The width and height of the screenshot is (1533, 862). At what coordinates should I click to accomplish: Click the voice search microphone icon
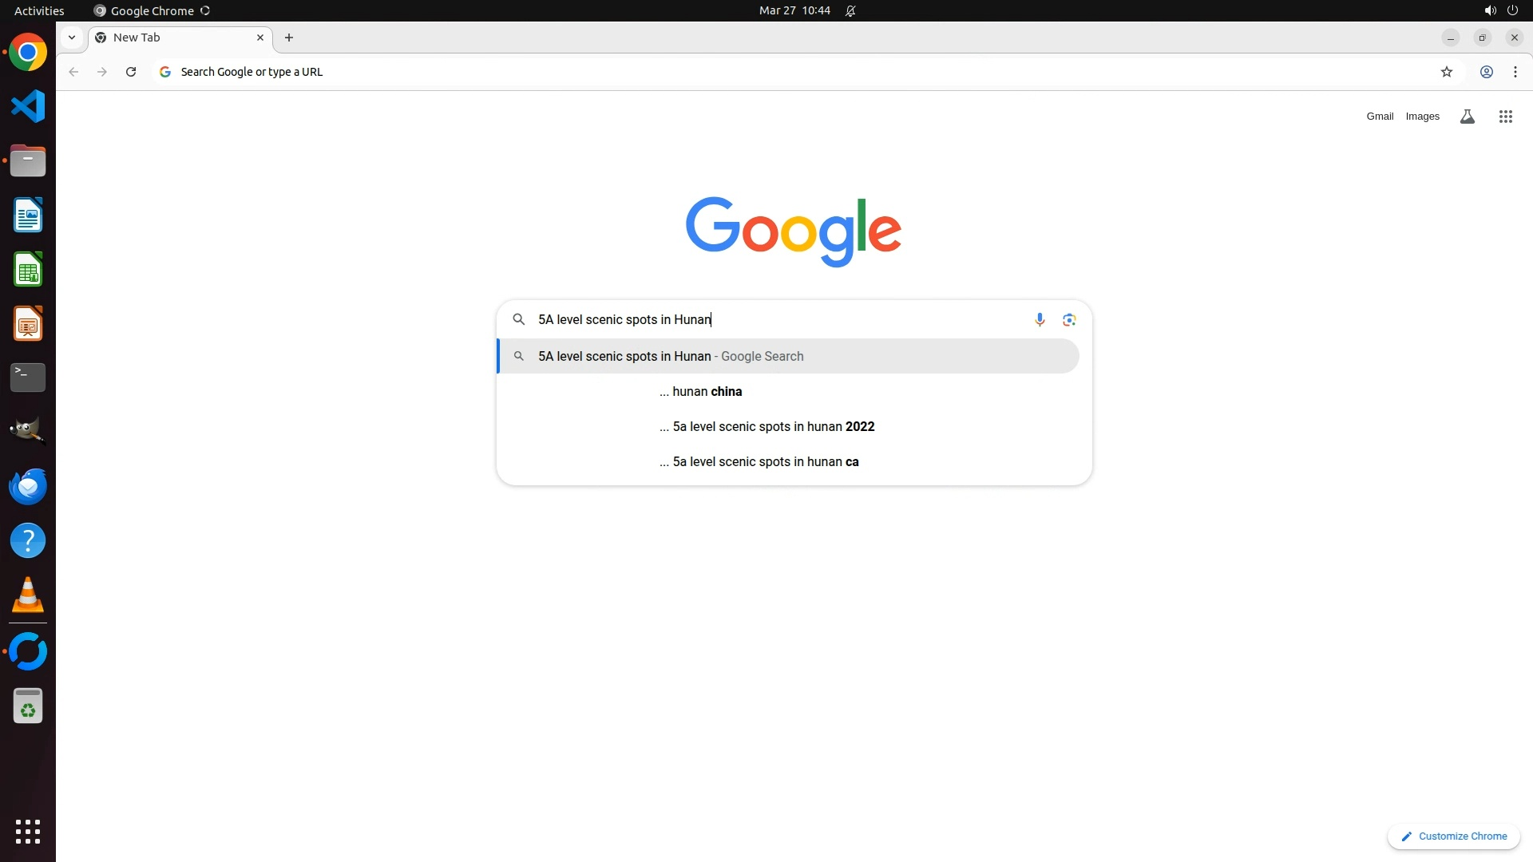(1040, 320)
